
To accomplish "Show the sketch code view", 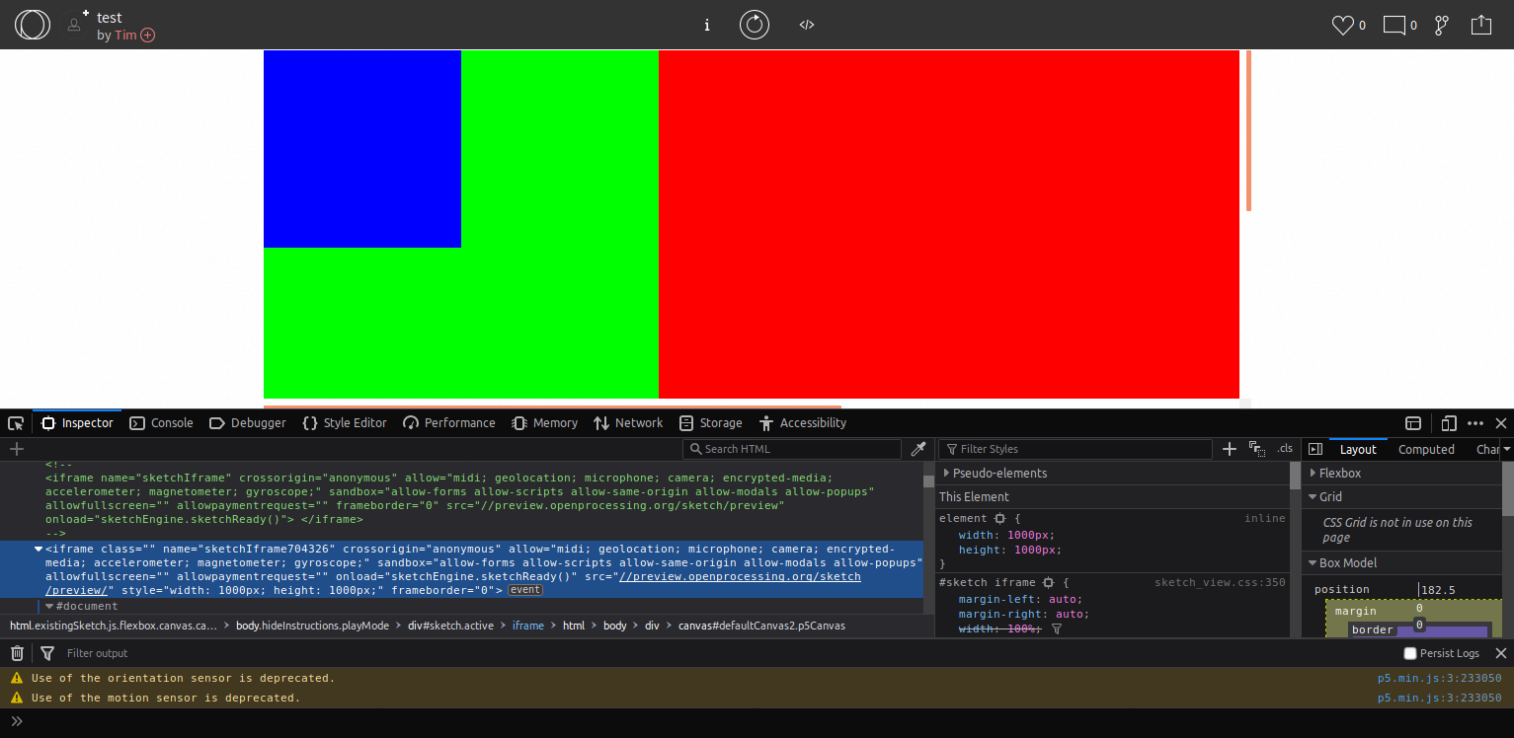I will (807, 25).
